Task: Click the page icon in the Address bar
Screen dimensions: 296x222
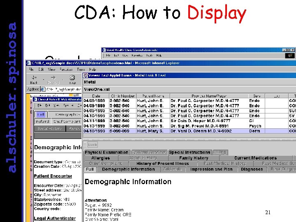Action: pyautogui.click(x=43, y=89)
